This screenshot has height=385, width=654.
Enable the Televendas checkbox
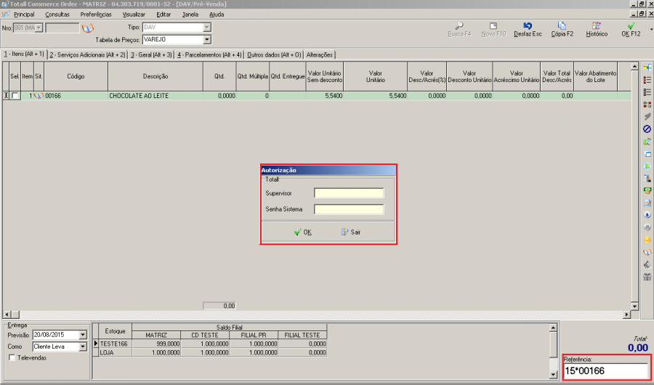pyautogui.click(x=11, y=358)
